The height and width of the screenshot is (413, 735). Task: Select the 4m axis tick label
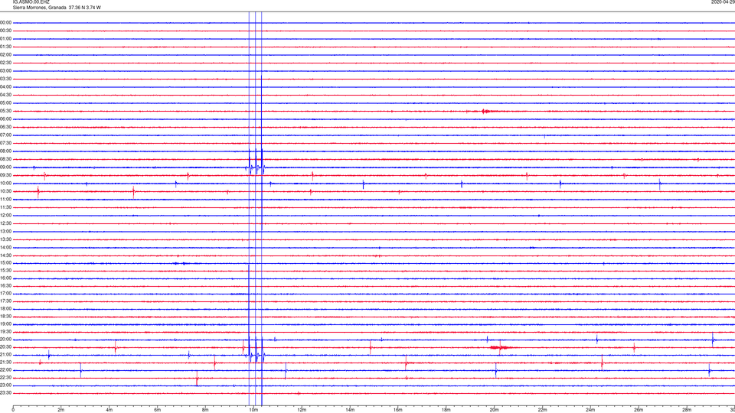[x=109, y=410]
